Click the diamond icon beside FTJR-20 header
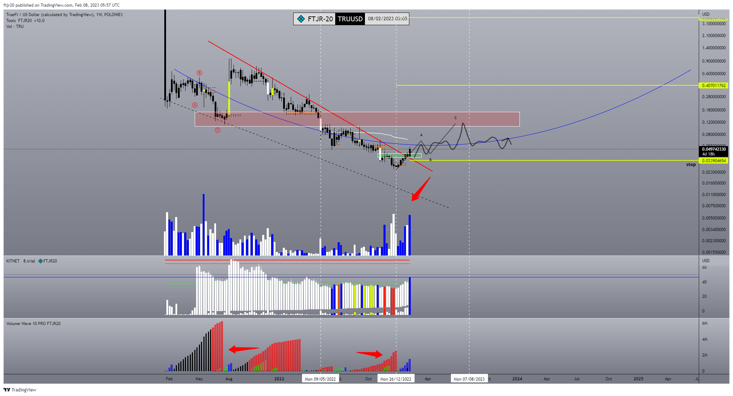The width and height of the screenshot is (733, 396). tap(301, 19)
